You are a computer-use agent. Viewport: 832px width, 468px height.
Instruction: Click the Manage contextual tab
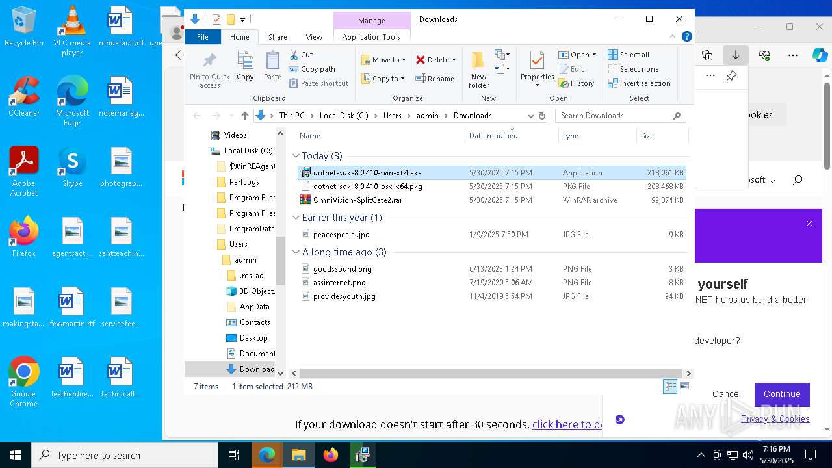pos(371,21)
